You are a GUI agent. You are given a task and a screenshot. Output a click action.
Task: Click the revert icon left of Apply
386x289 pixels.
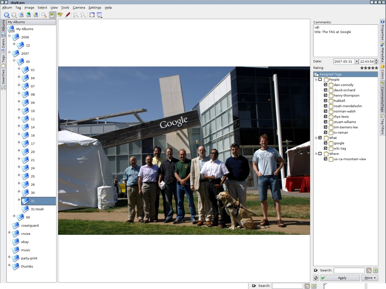click(316, 278)
